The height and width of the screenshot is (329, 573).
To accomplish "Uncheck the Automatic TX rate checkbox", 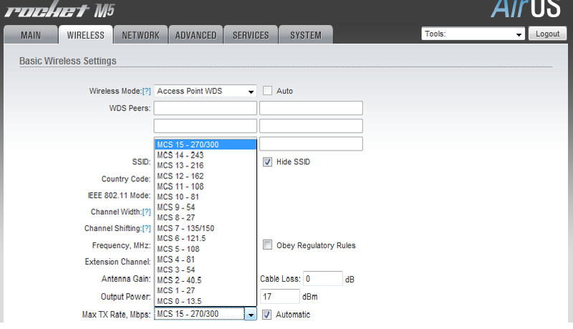I will point(266,315).
